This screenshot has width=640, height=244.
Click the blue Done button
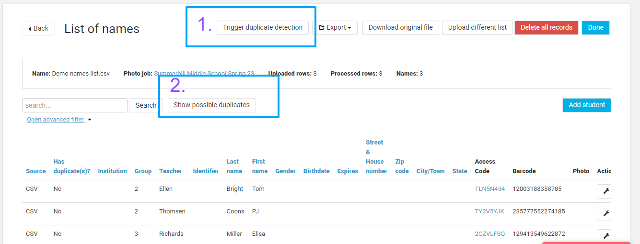click(596, 27)
